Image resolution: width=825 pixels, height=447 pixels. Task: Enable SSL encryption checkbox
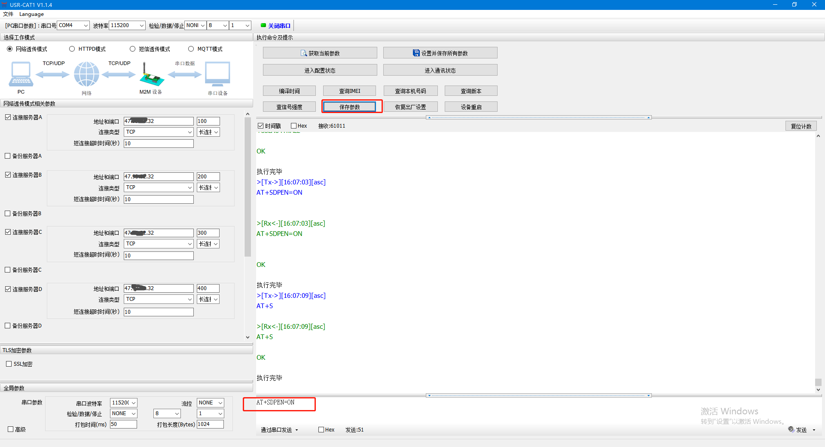click(9, 364)
